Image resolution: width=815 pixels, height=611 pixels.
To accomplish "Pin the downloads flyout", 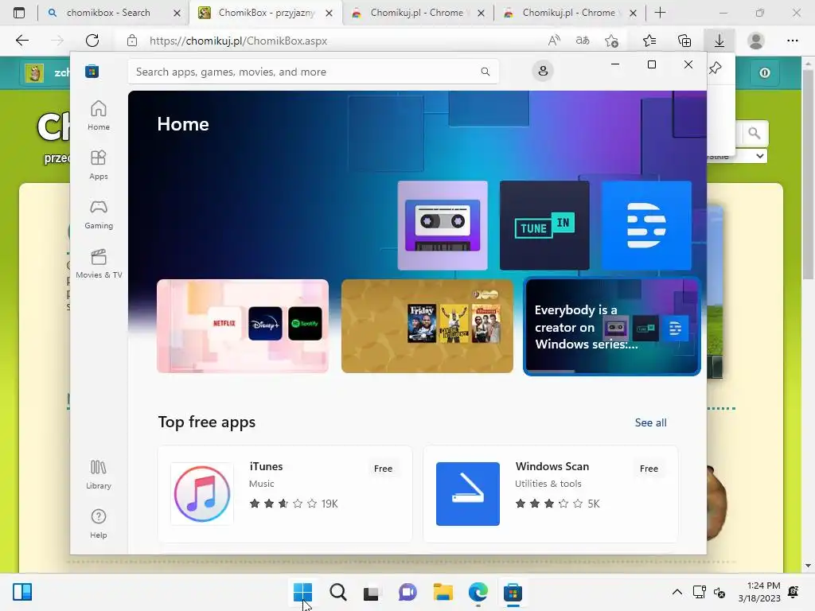I will pyautogui.click(x=716, y=68).
